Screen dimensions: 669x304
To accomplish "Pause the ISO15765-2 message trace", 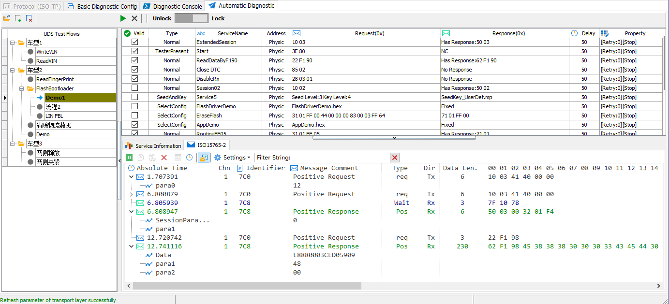I will point(129,158).
